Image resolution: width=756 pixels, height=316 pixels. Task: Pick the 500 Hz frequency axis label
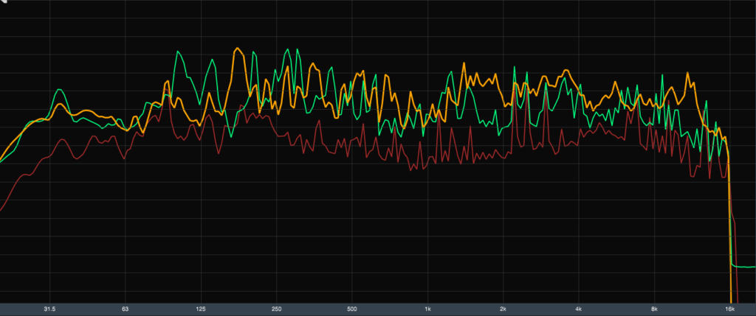click(x=352, y=309)
